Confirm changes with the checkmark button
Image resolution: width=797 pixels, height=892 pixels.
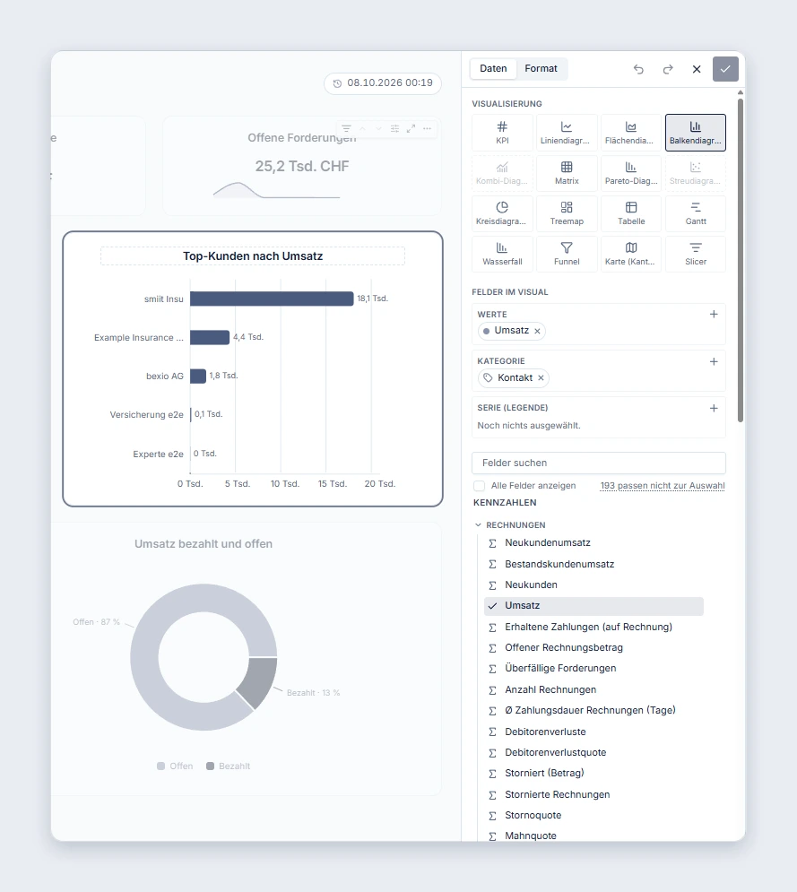pos(725,69)
